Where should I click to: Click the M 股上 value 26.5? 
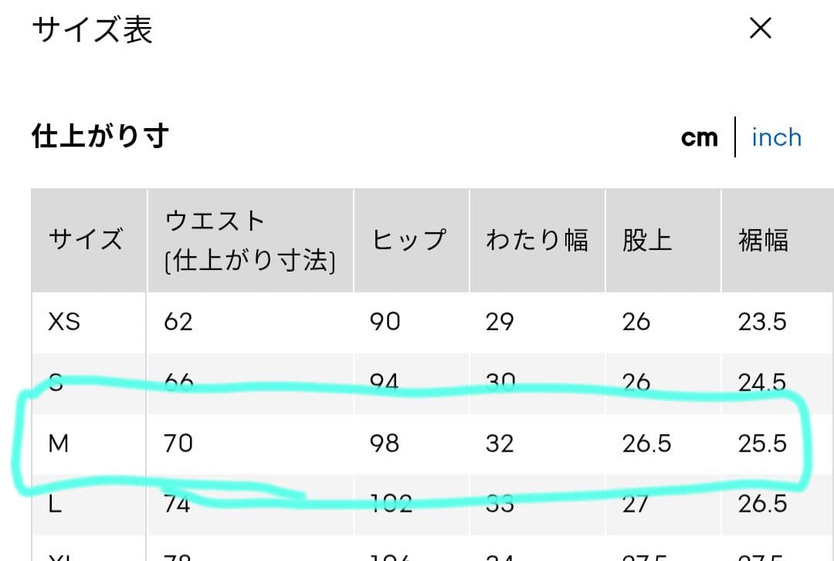click(647, 443)
